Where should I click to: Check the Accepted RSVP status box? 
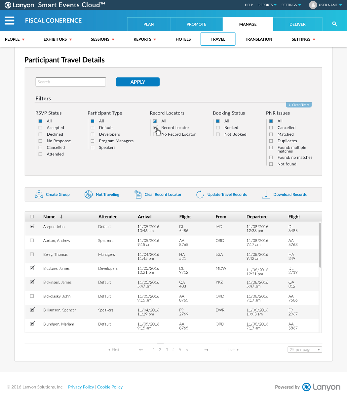pyautogui.click(x=40, y=128)
